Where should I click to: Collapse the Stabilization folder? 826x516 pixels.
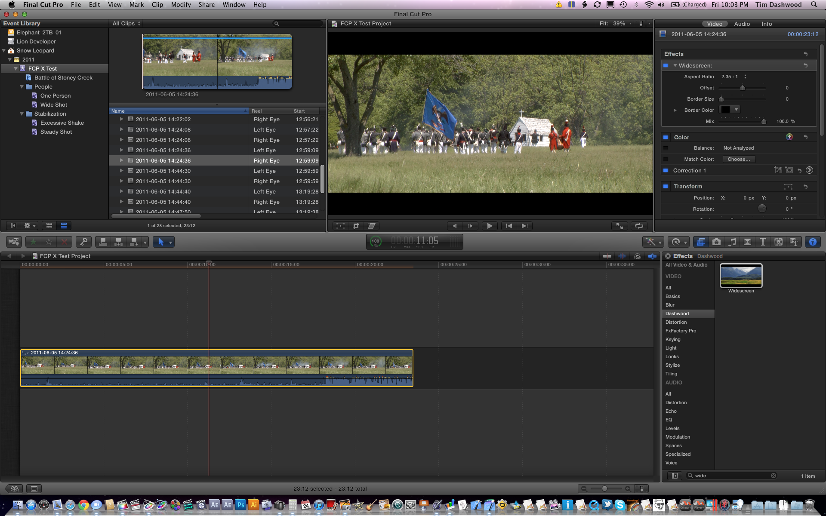[x=22, y=114]
